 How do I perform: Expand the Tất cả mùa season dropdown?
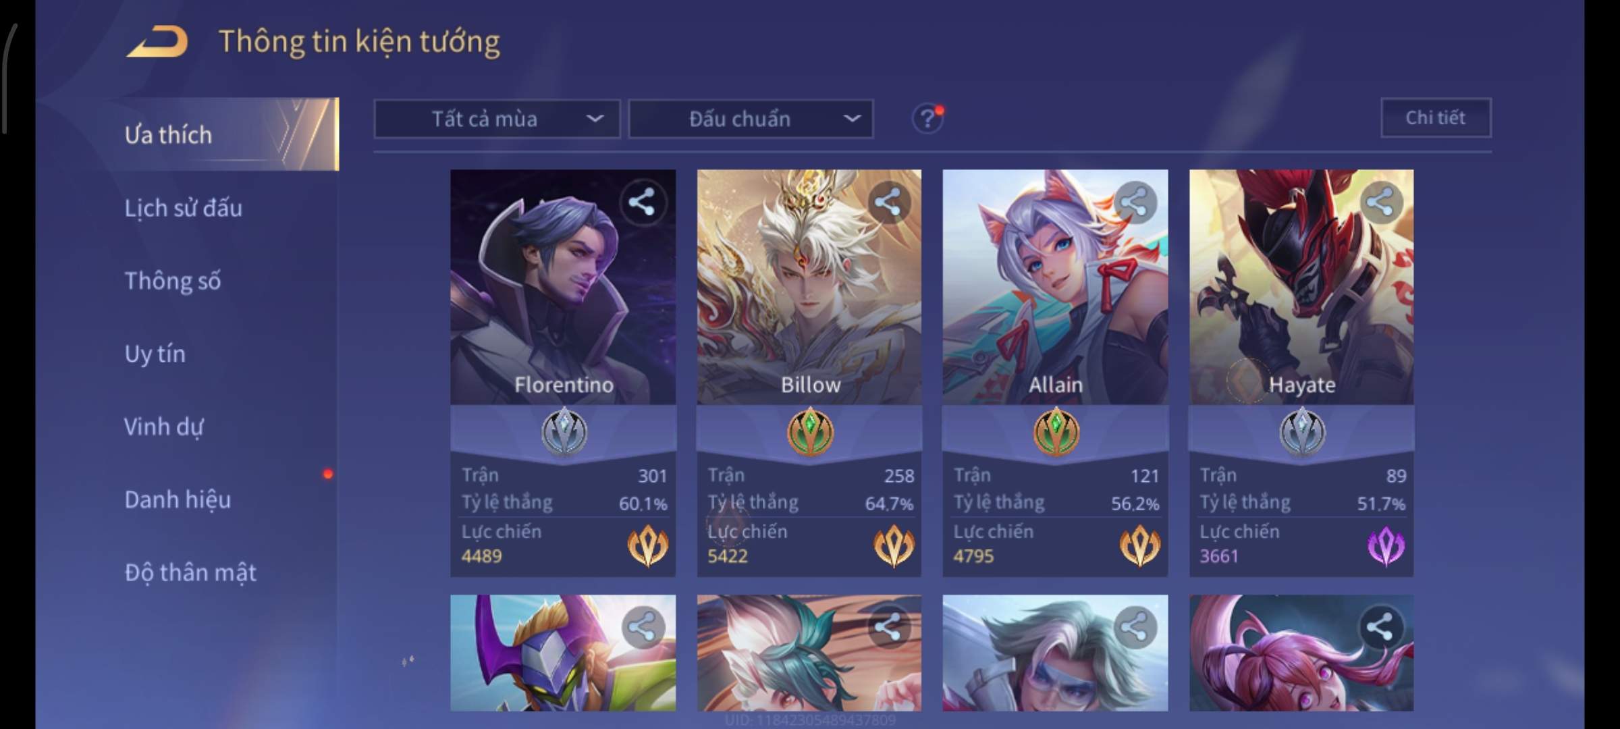pyautogui.click(x=497, y=119)
